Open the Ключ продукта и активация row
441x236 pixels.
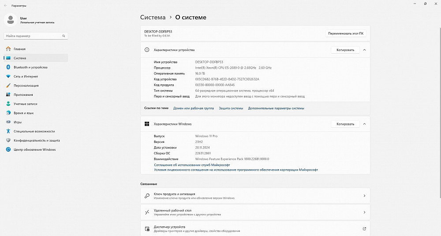coord(255,196)
